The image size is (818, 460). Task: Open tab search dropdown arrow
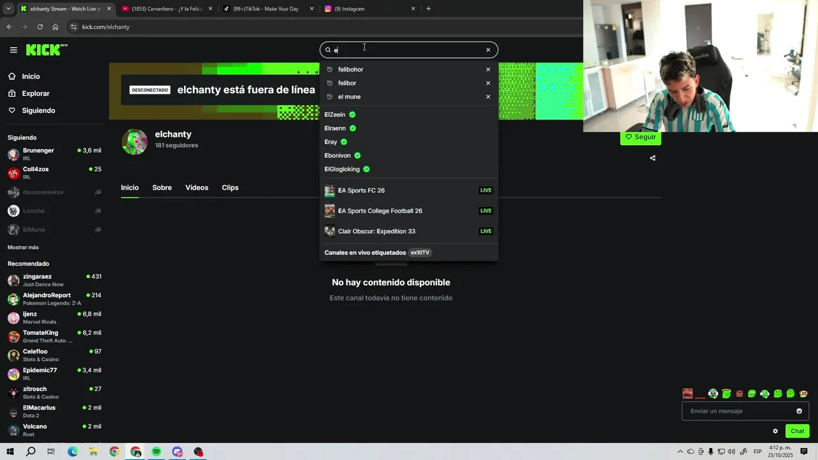8,9
